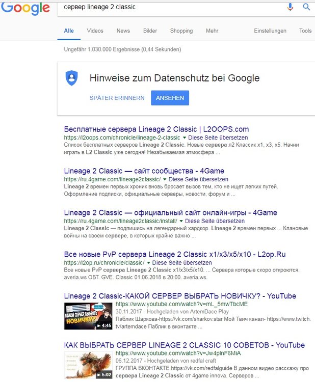Viewport: 315px width, 382px height.
Task: Click the 4:45 video thumbnail
Action: [x=88, y=316]
